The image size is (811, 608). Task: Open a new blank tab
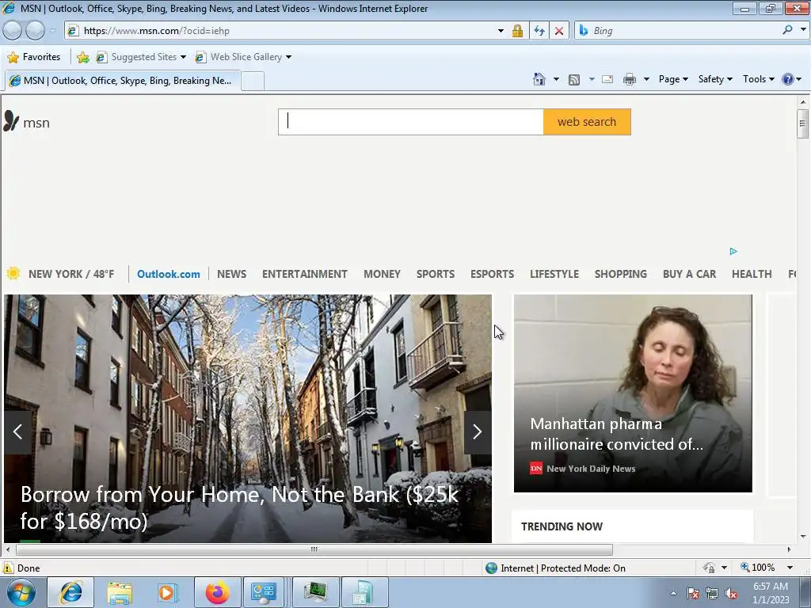pyautogui.click(x=253, y=82)
